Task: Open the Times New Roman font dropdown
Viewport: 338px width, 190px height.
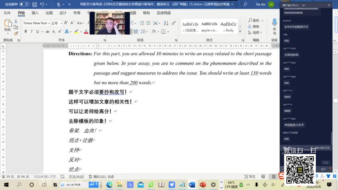Action: pyautogui.click(x=49, y=23)
